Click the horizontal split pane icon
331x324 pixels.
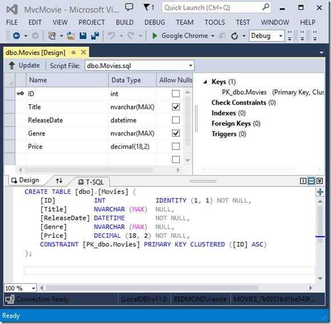311,181
